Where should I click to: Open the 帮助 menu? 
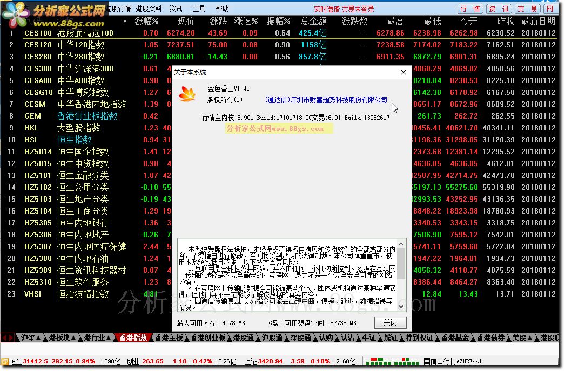coord(222,9)
